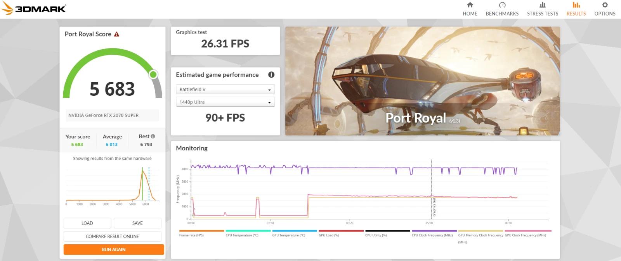This screenshot has width=621, height=261.
Task: Click the best score 6 793
Action: point(146,144)
